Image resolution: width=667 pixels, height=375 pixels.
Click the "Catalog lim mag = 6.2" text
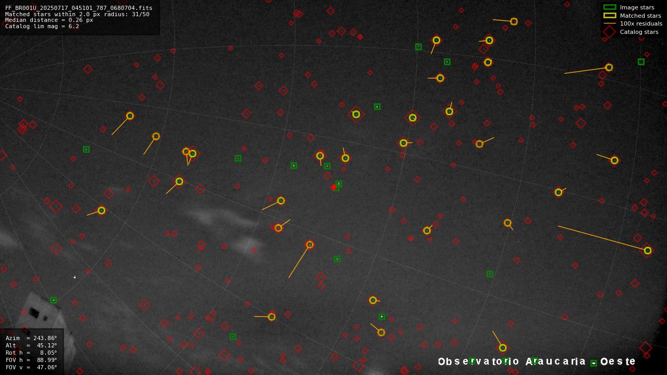42,26
